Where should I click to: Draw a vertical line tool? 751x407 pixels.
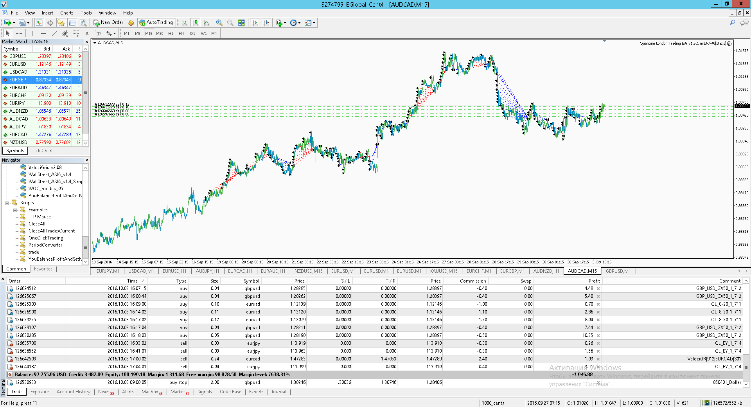(x=32, y=33)
